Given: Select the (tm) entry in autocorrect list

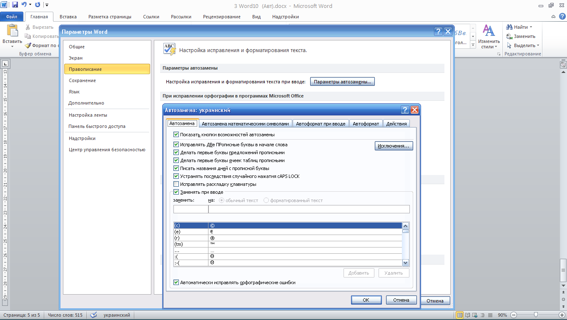Looking at the screenshot, I should pos(288,244).
